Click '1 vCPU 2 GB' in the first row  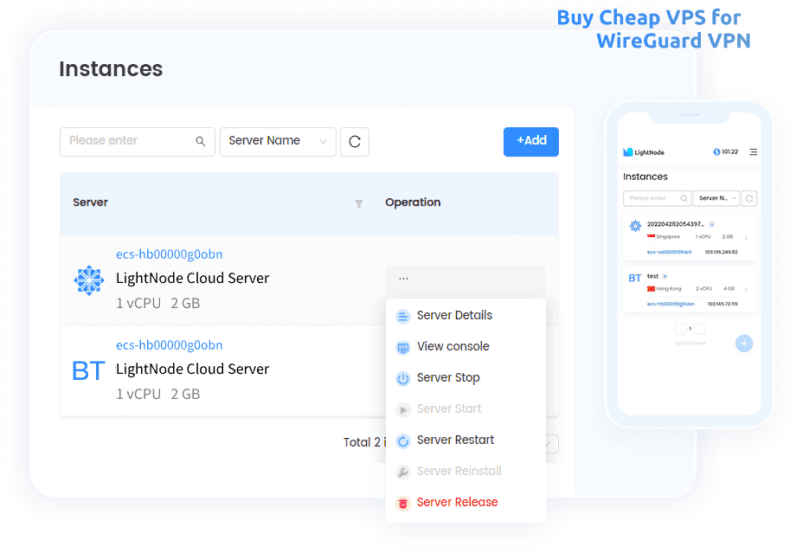[x=157, y=304]
